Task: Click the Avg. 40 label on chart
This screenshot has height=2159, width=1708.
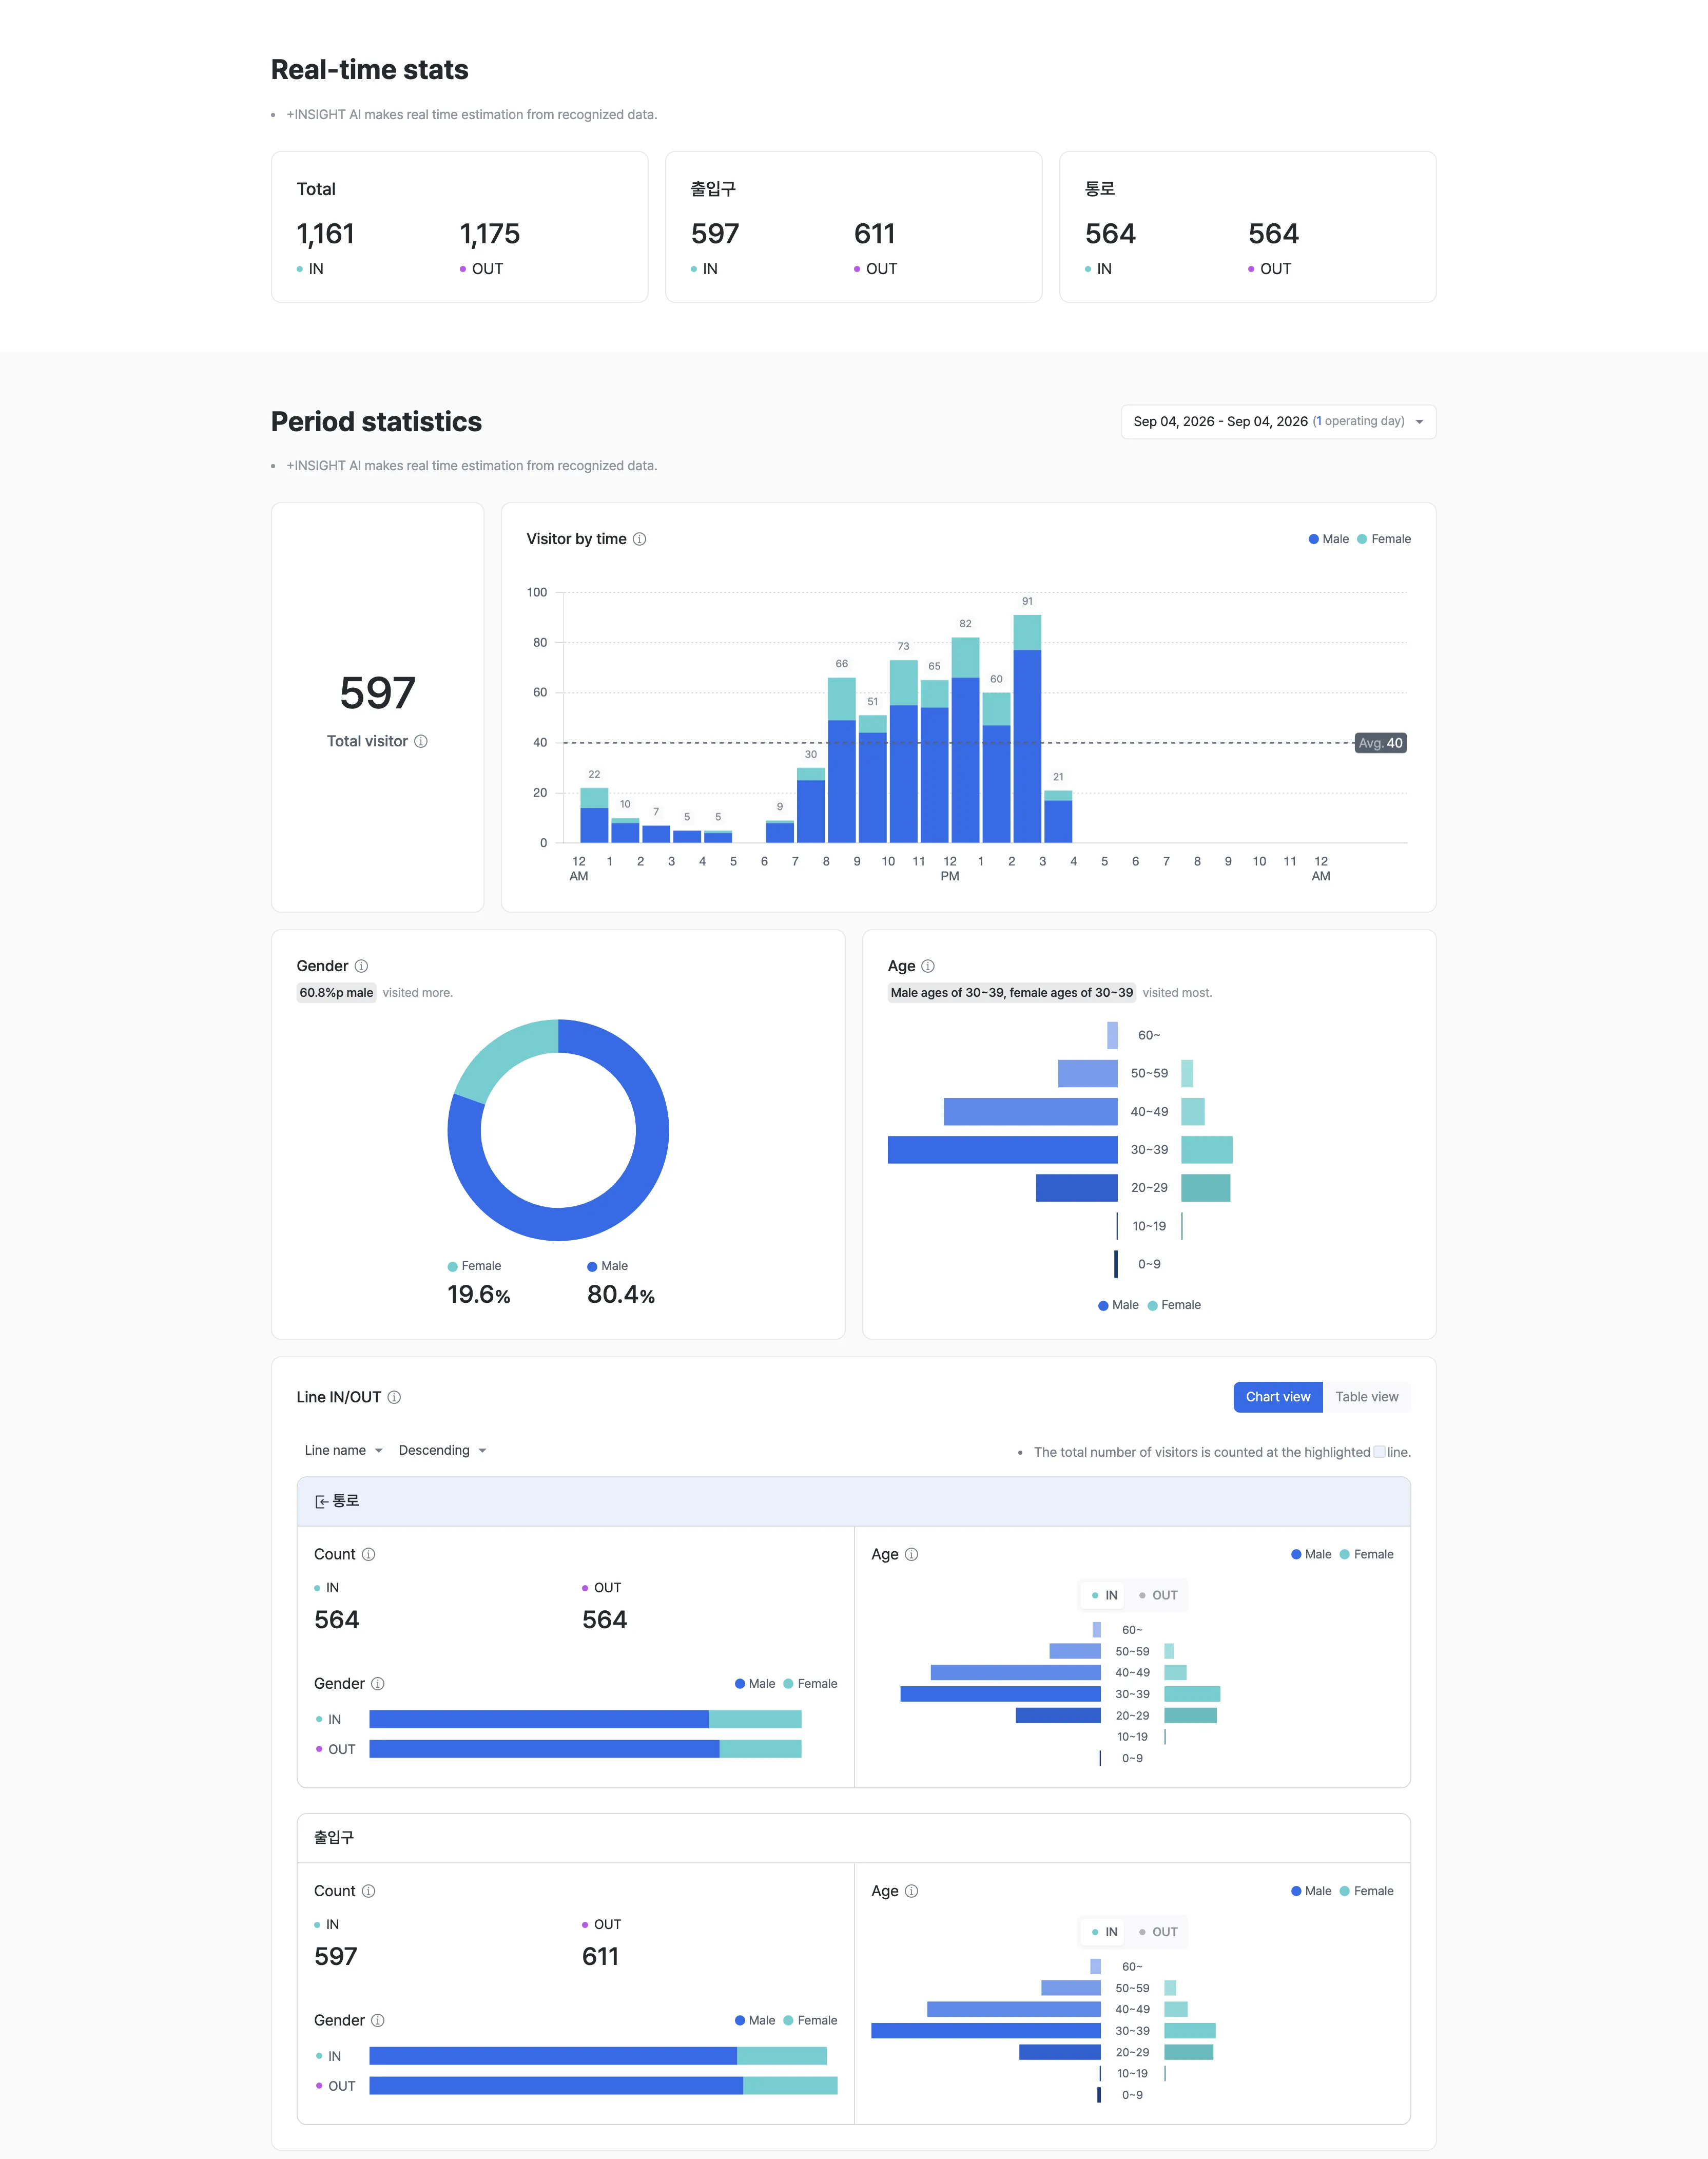Action: pyautogui.click(x=1380, y=743)
